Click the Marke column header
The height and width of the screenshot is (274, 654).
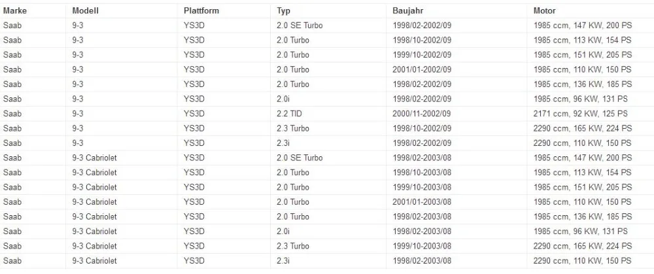pos(15,11)
